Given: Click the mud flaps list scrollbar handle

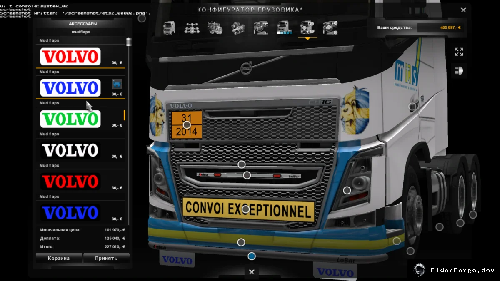Looking at the screenshot, I should click(129, 42).
